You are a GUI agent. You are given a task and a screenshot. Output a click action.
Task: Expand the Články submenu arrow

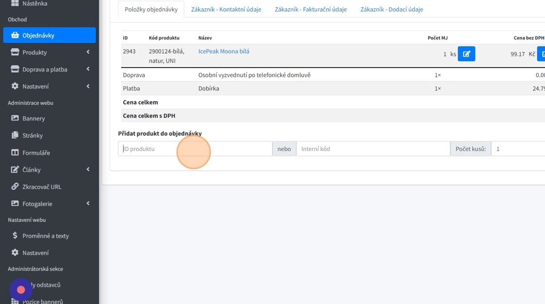tap(88, 169)
